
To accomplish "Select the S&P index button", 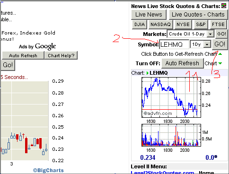I will click(201, 25).
